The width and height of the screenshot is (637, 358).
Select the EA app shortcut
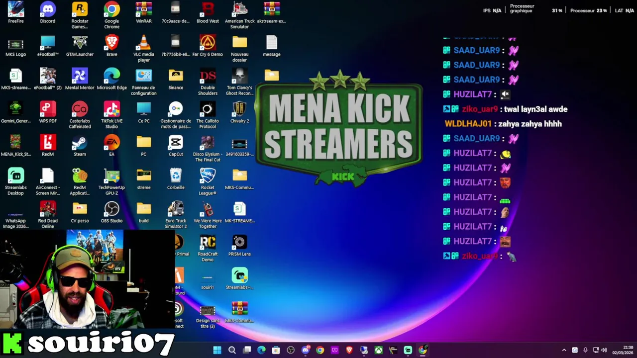(x=111, y=146)
